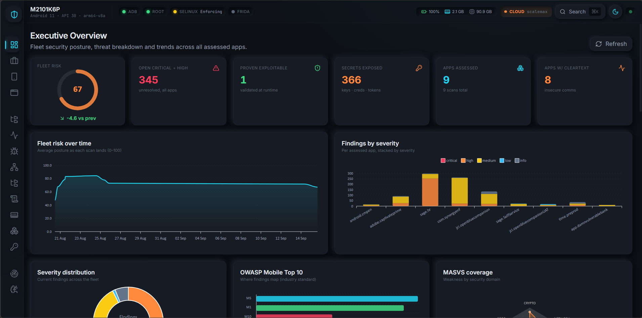
Task: Click the cyan M5 bar in OWASP chart
Action: click(337, 299)
